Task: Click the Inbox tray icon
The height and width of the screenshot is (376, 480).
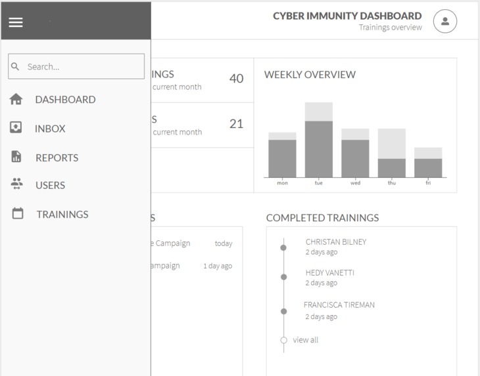Action: click(x=16, y=127)
